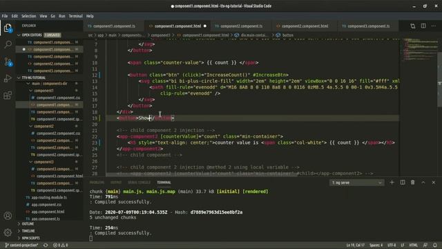442x249 pixels.
Task: Open app-routing.module.ts file
Action: point(49,197)
